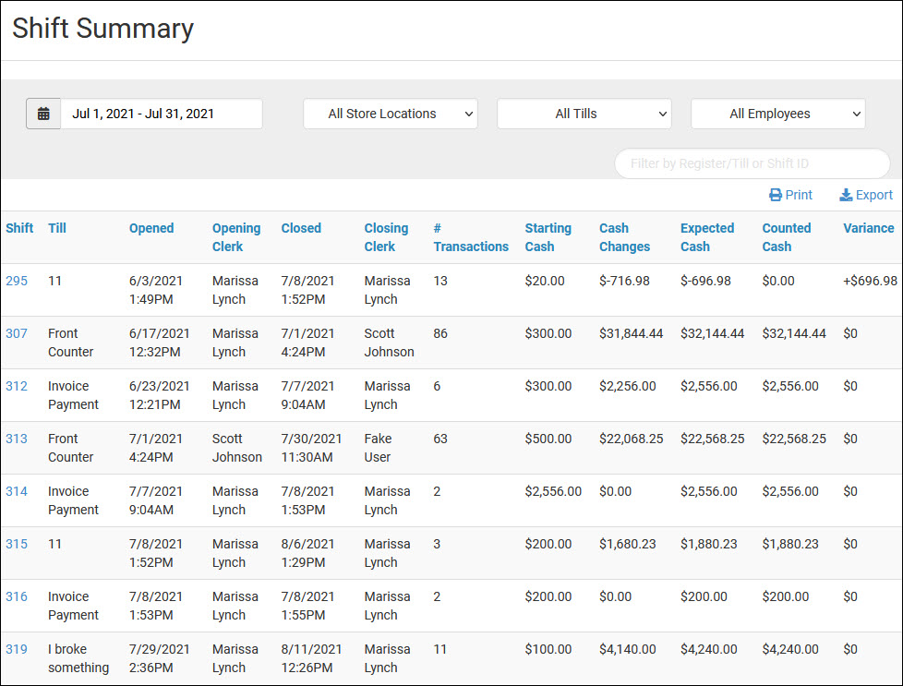Screen dimensions: 903x686
Task: Sort by Opened column header
Action: [x=151, y=228]
